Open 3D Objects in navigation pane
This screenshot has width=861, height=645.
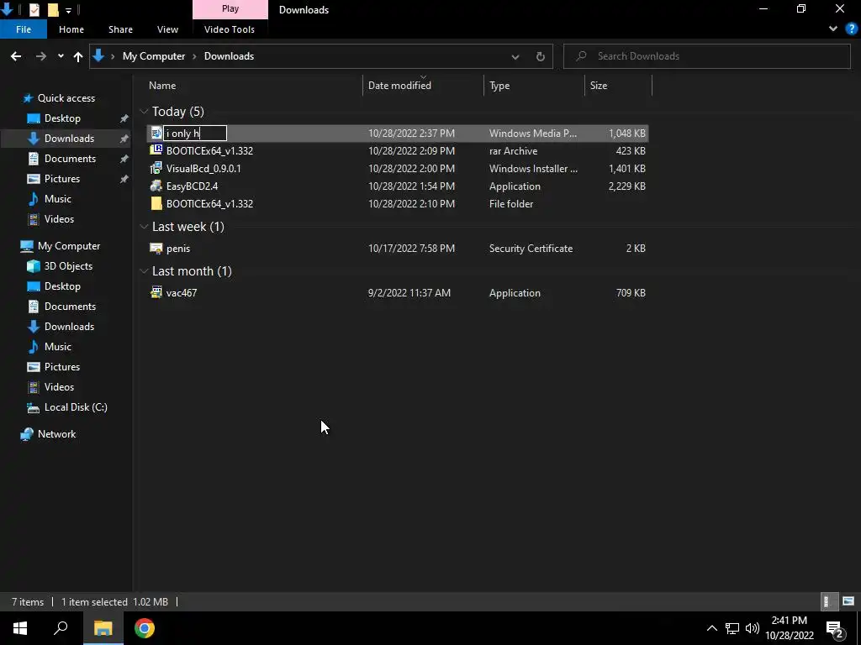[68, 266]
